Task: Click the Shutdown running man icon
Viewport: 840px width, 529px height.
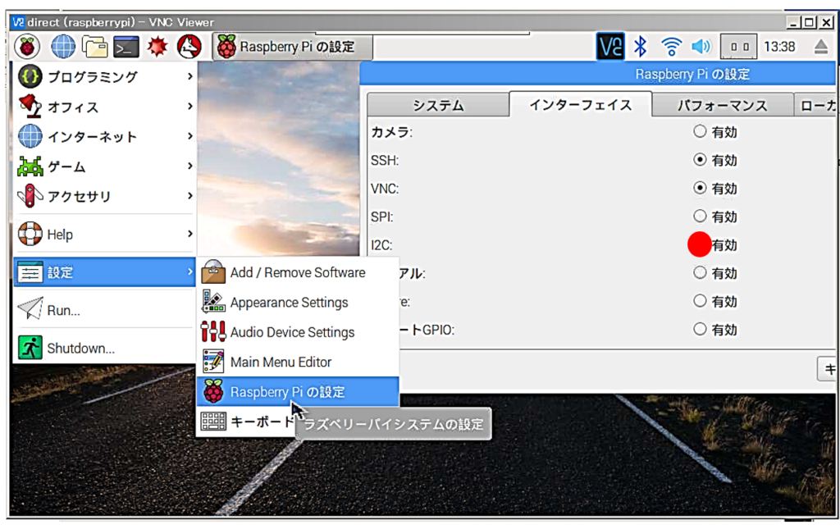Action: (30, 348)
